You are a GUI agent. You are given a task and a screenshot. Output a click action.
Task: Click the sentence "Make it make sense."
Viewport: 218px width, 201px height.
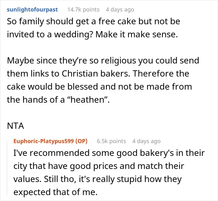pyautogui.click(x=136, y=34)
